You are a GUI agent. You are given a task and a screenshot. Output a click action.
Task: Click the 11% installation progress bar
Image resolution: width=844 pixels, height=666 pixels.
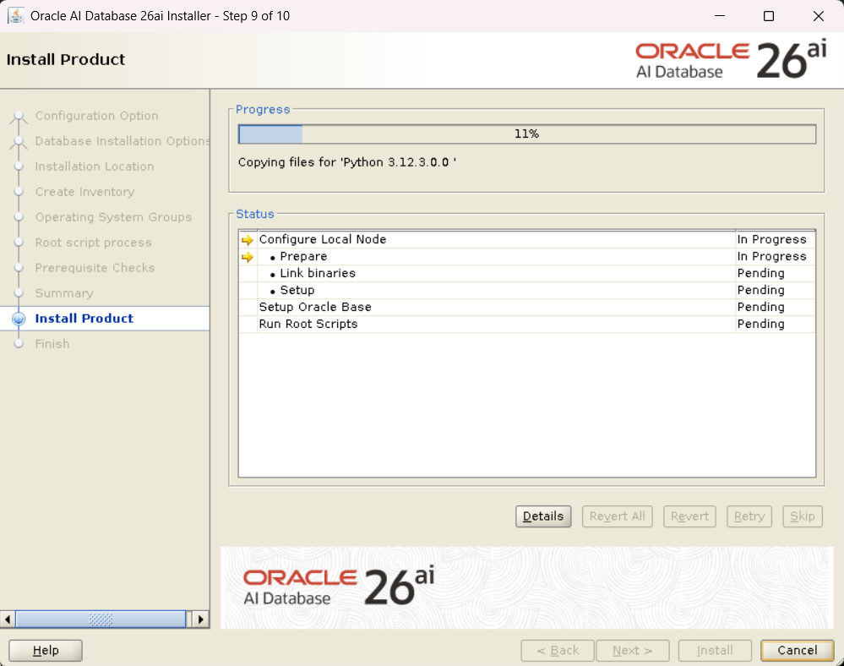[x=526, y=134]
